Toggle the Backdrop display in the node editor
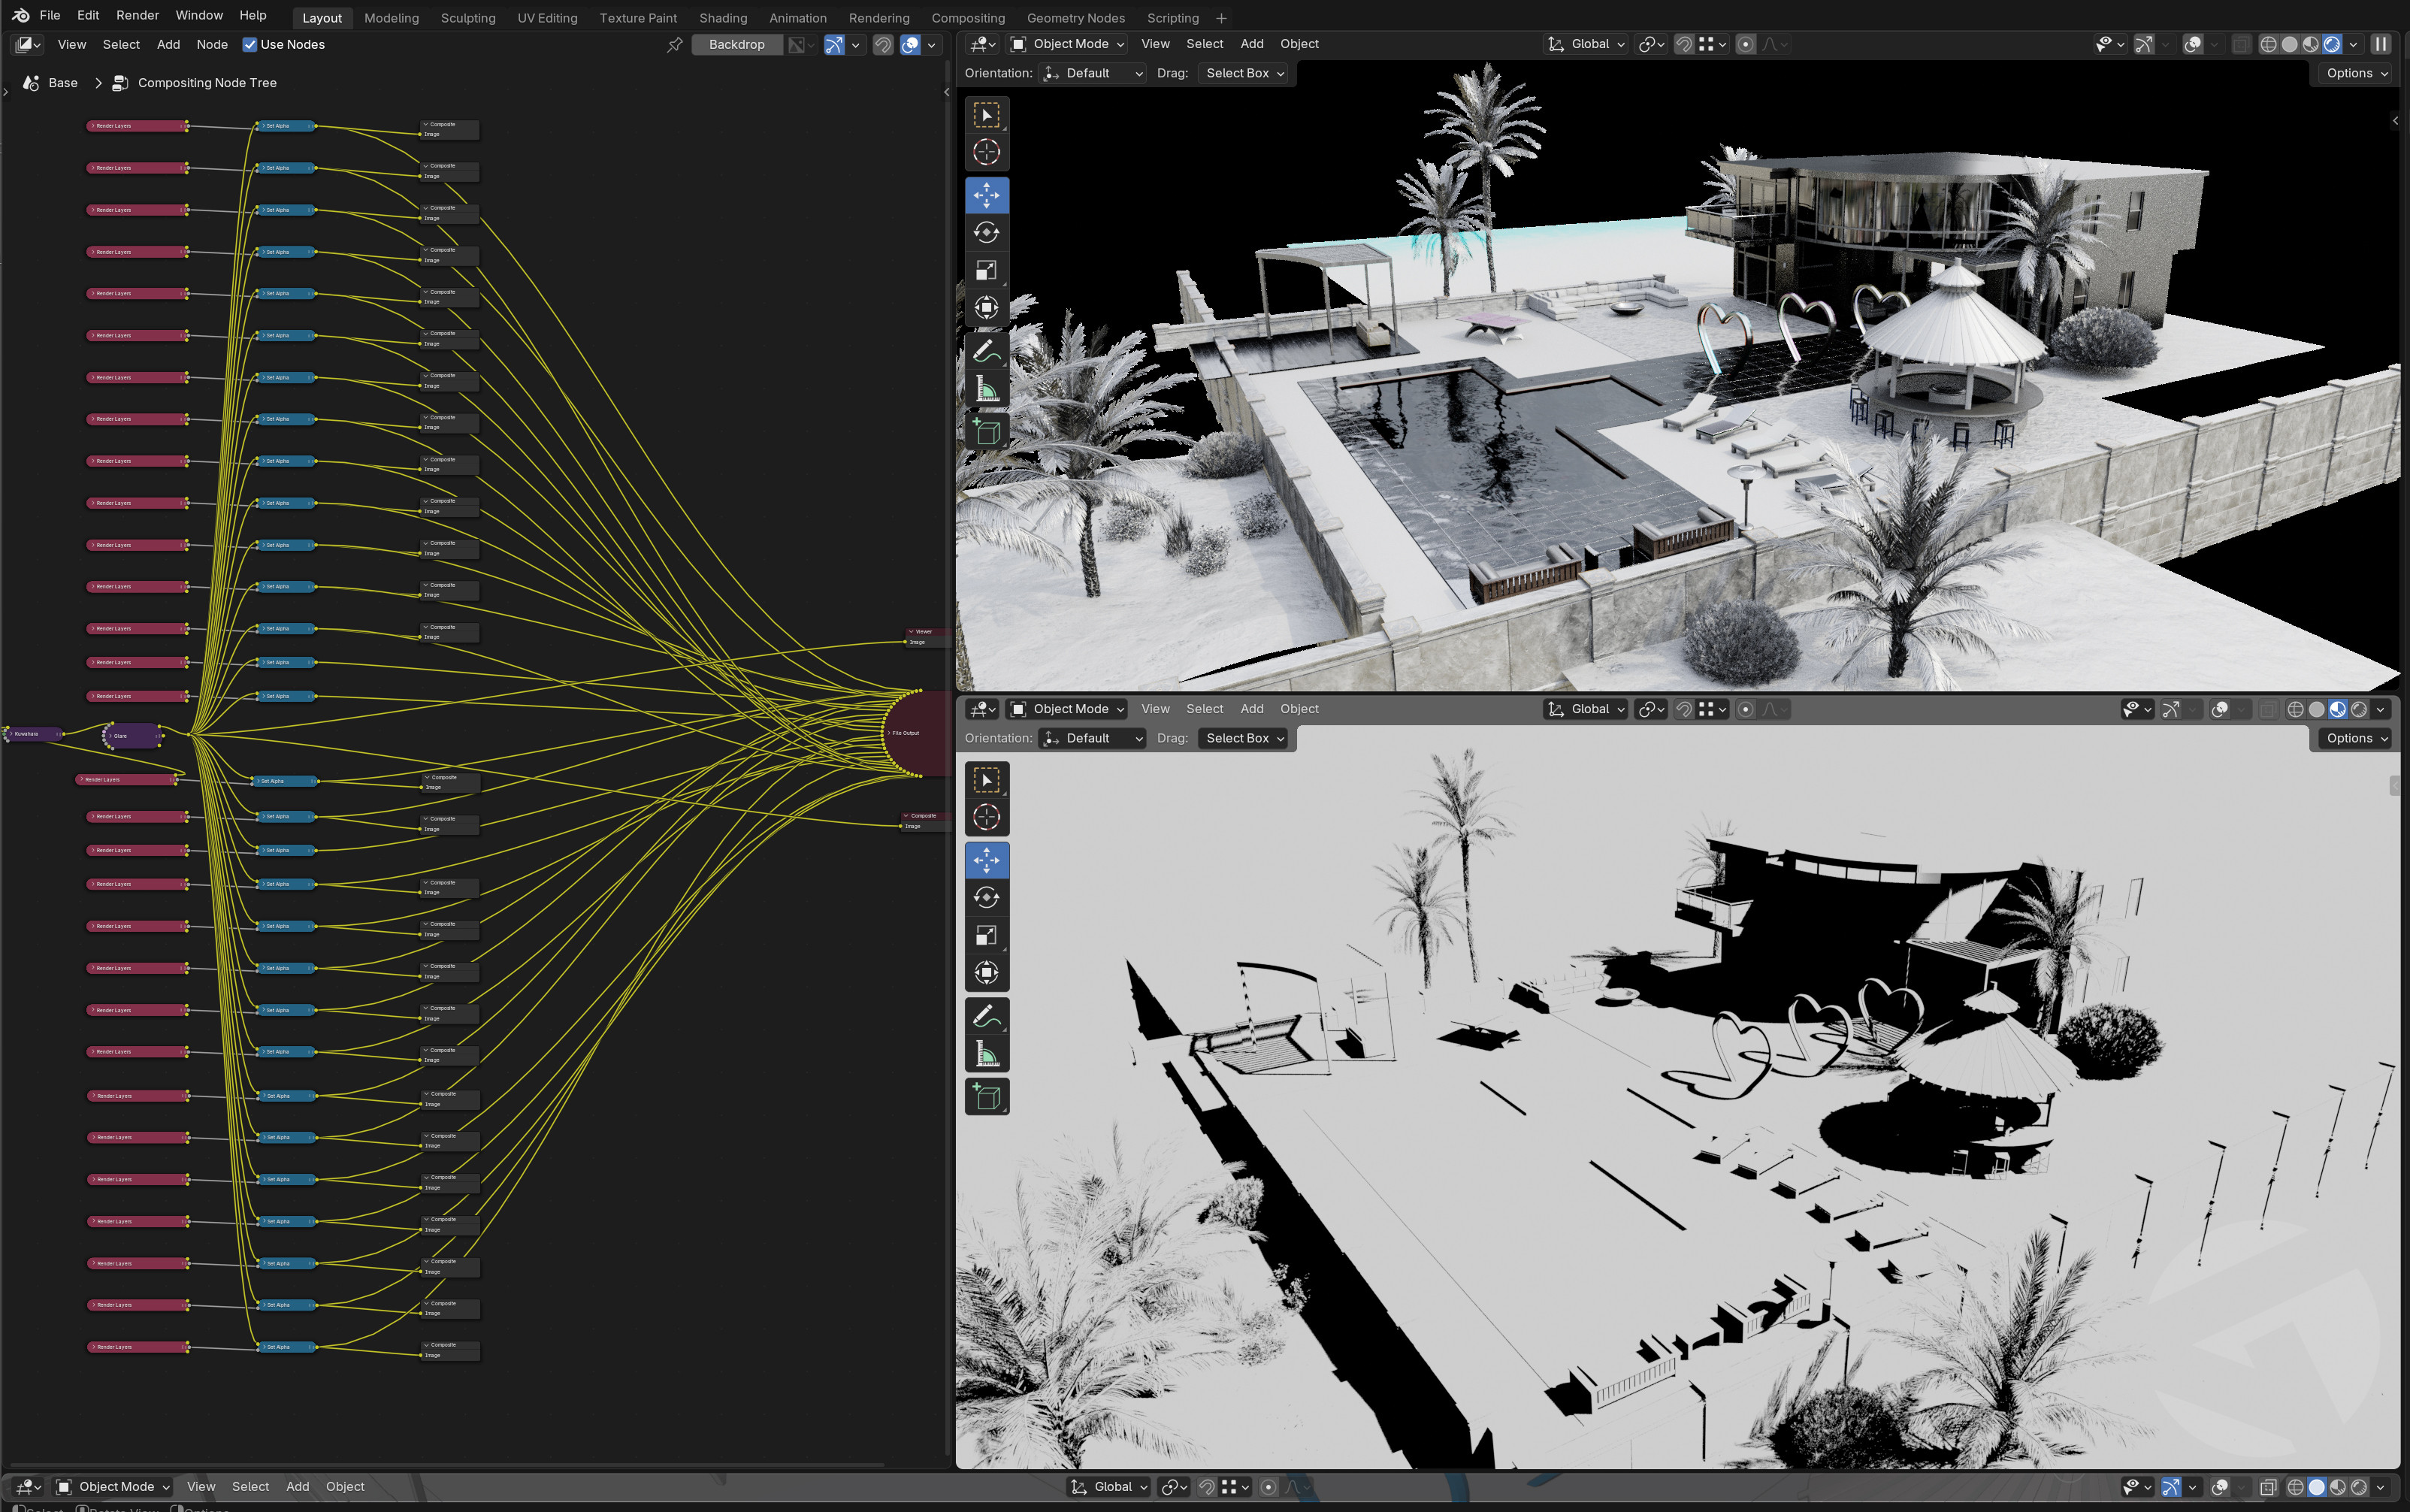This screenshot has width=2410, height=1512. 736,44
